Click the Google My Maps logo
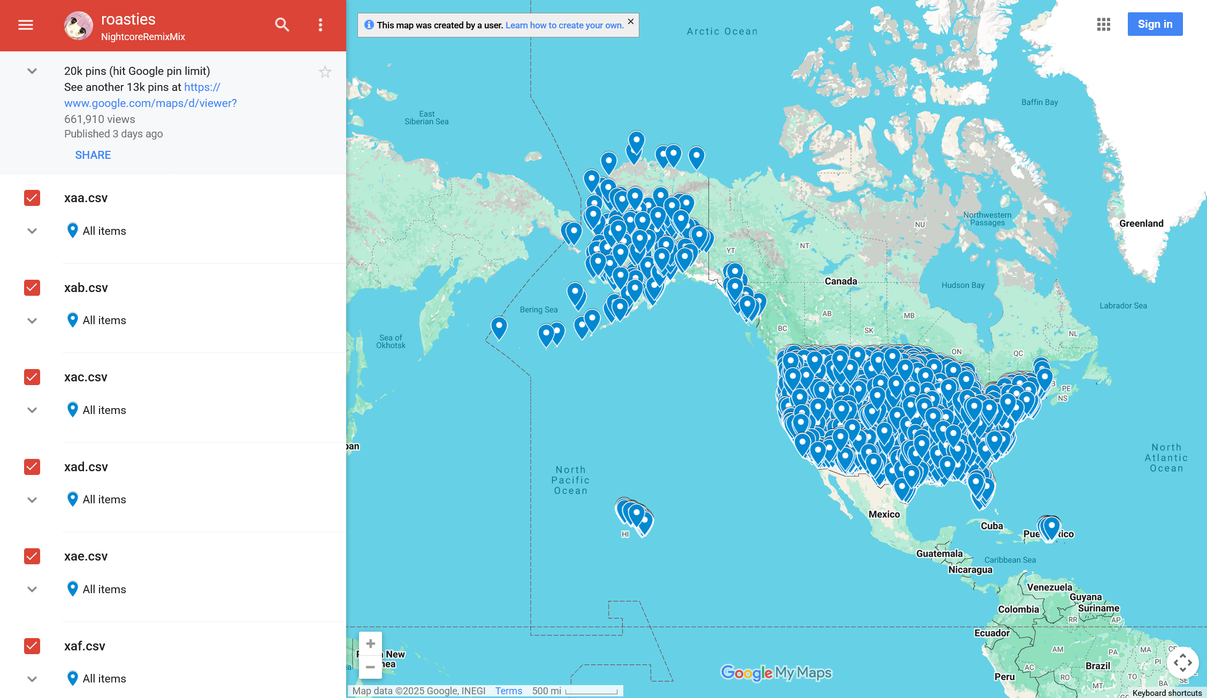 click(x=776, y=673)
